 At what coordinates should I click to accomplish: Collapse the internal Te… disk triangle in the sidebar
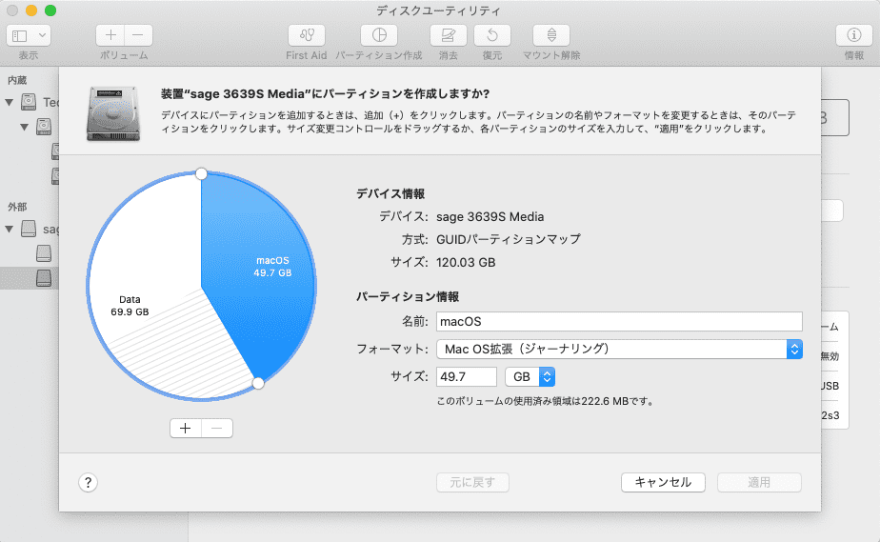point(9,102)
